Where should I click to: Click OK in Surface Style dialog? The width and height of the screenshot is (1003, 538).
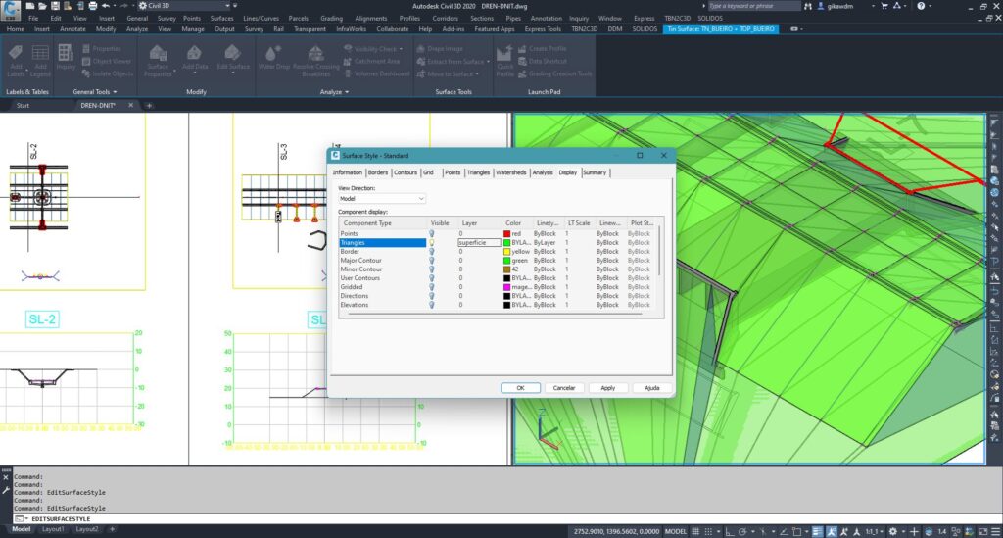(520, 388)
